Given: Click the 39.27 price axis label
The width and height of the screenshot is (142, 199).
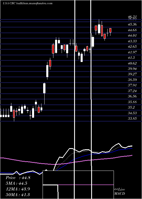Looking at the screenshot, I should tap(132, 74).
